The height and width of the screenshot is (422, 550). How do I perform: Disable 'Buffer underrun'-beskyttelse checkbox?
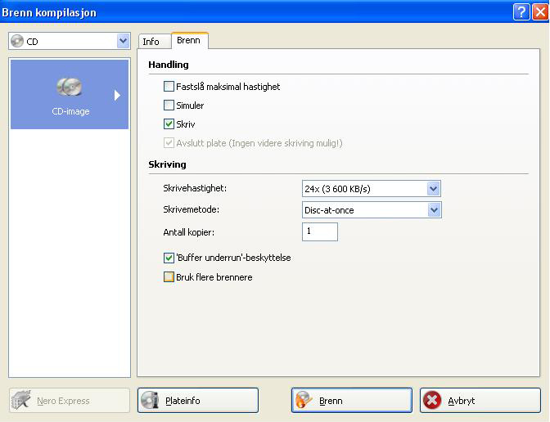click(169, 258)
